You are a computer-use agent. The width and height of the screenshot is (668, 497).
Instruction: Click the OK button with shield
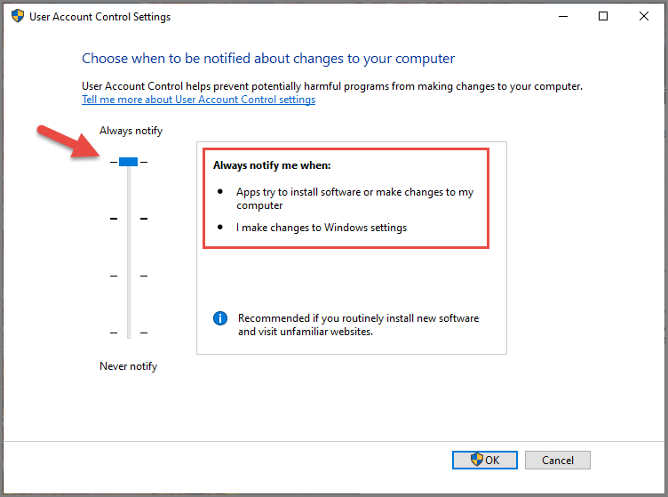(485, 460)
